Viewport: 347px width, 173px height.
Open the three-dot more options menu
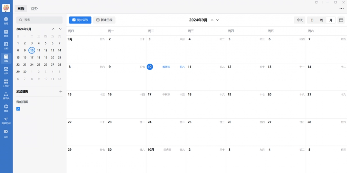click(341, 9)
